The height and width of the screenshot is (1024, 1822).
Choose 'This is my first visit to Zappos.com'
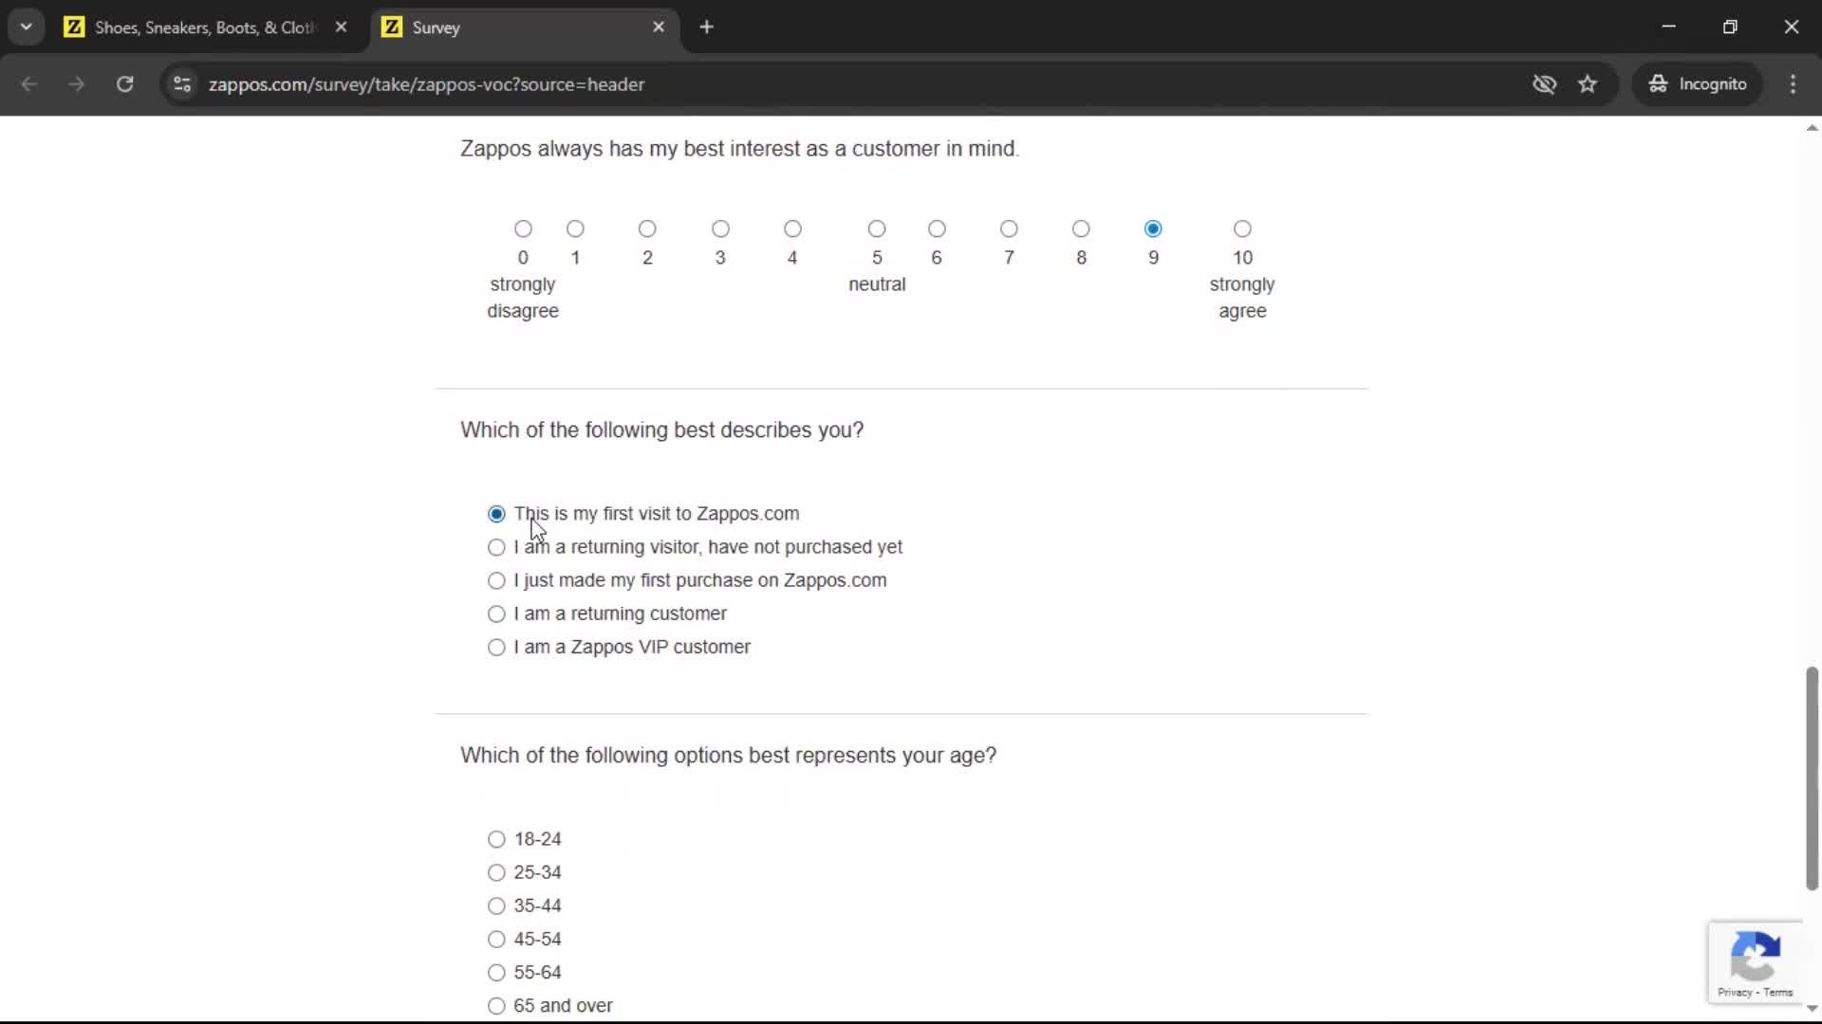(x=496, y=514)
